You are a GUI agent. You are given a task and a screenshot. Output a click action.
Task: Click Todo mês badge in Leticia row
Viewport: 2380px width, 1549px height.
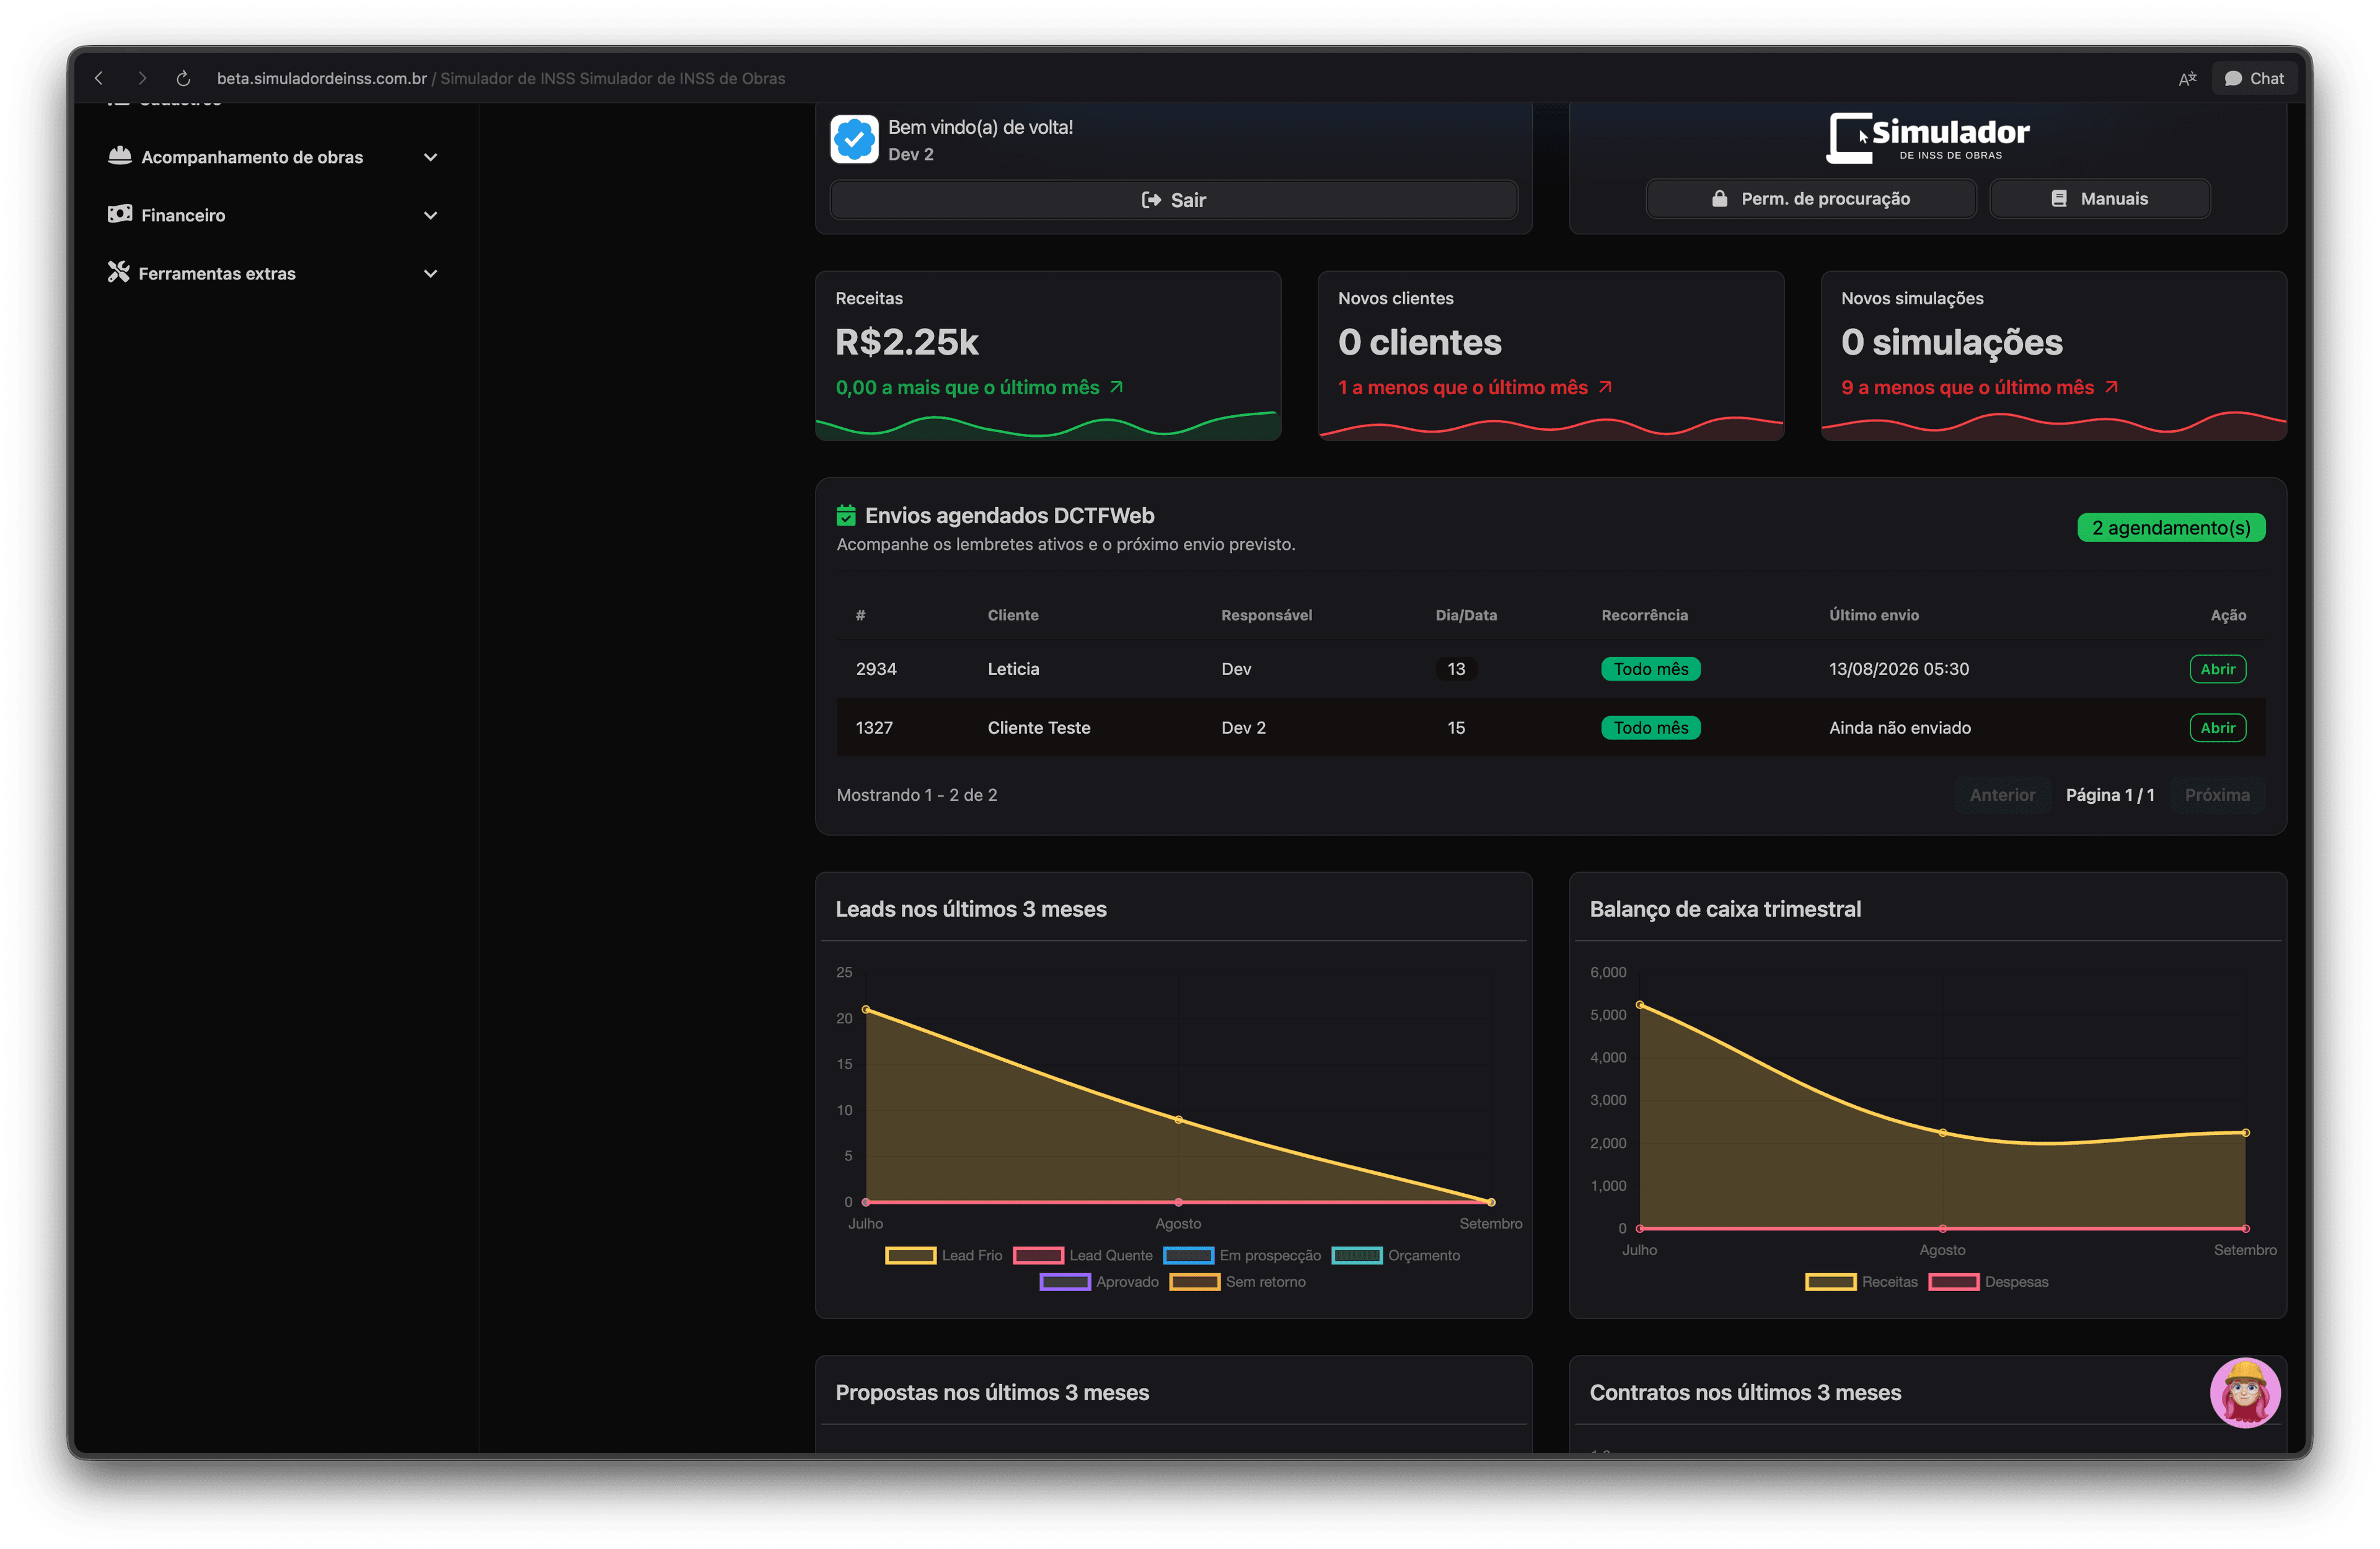(x=1650, y=669)
